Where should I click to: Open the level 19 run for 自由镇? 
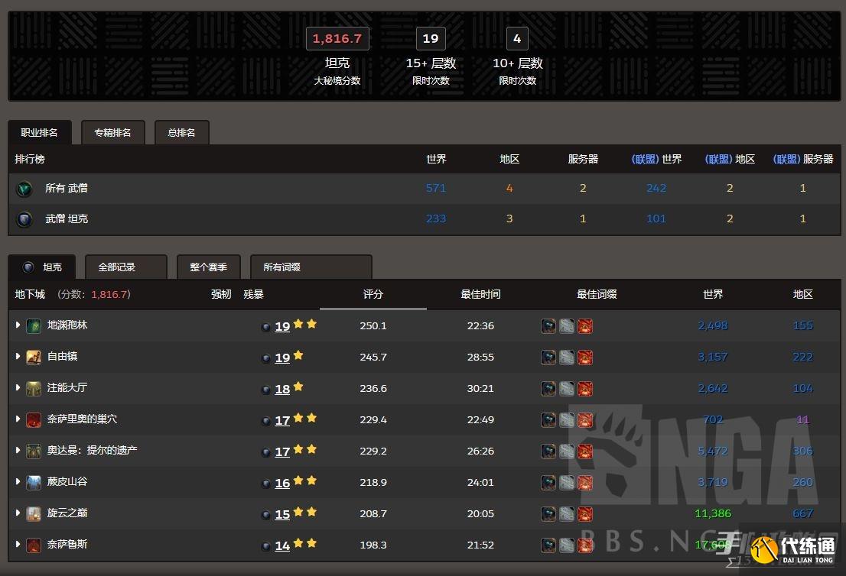click(282, 358)
